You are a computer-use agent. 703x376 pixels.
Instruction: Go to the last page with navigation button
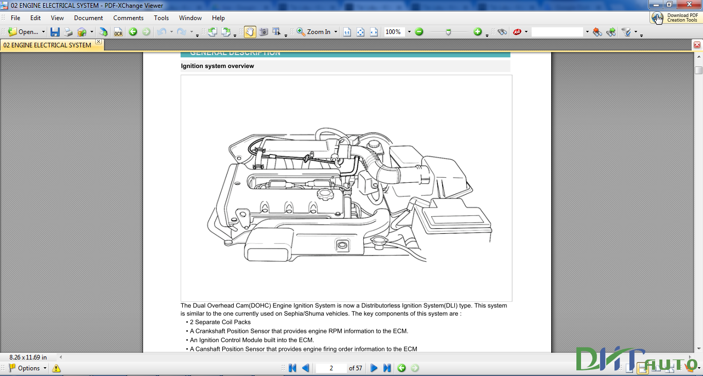pyautogui.click(x=386, y=368)
